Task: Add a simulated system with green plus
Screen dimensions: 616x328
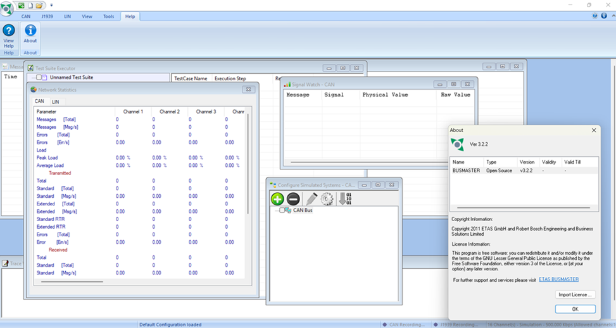Action: [x=277, y=199]
